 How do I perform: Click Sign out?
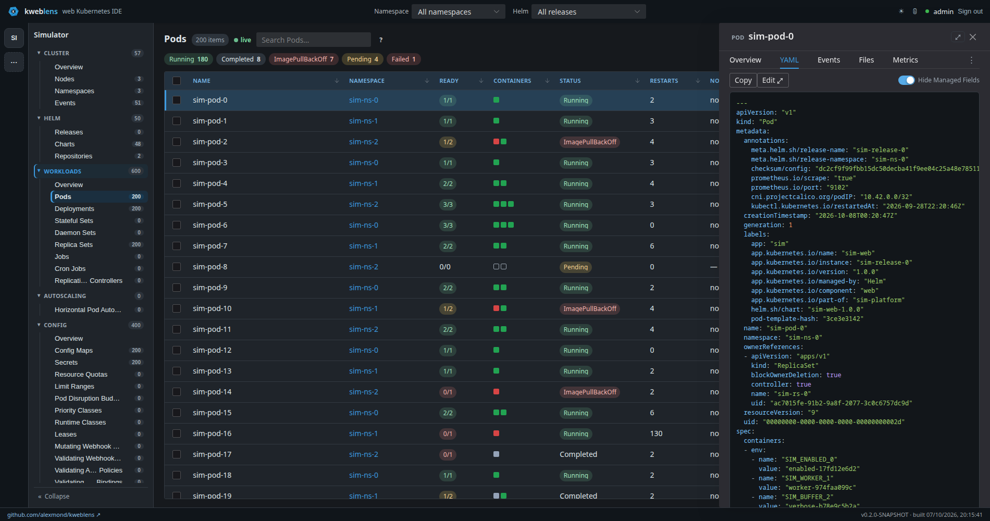970,11
